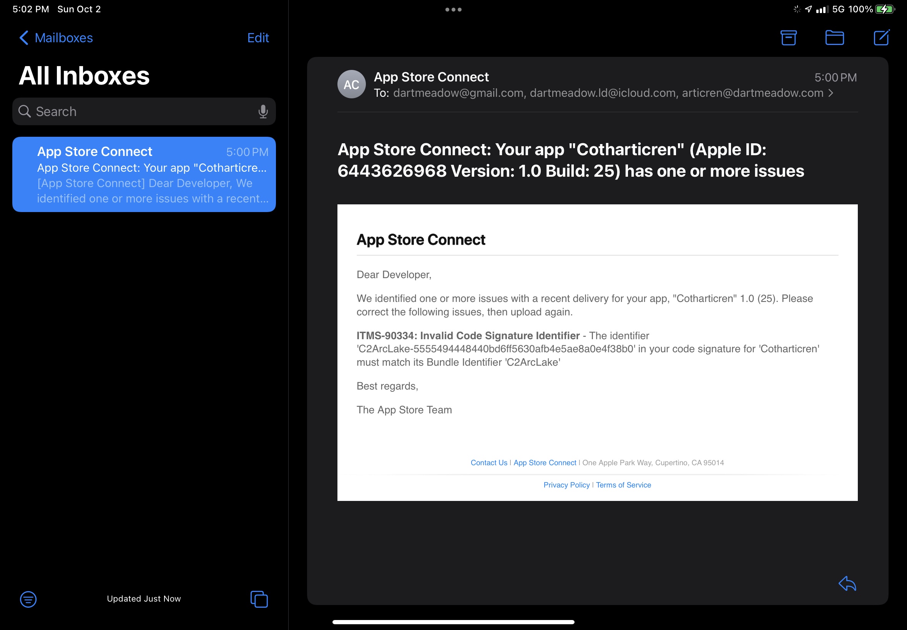Screen dimensions: 907x630
Task: Tap the Sun Oct 2 date
Action: (79, 9)
